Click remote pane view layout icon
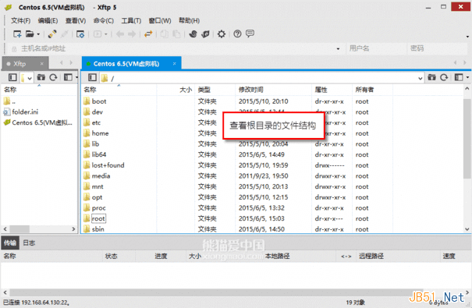 tap(459, 78)
